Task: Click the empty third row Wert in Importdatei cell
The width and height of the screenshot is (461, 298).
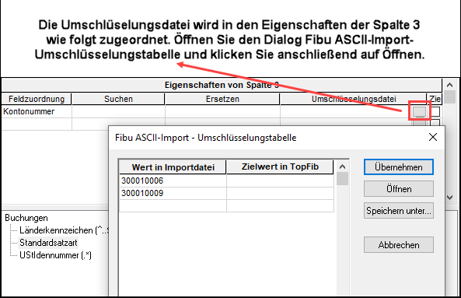Action: tap(173, 205)
